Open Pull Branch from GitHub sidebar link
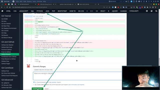Screen dimensions: 160x90 tap(9, 56)
